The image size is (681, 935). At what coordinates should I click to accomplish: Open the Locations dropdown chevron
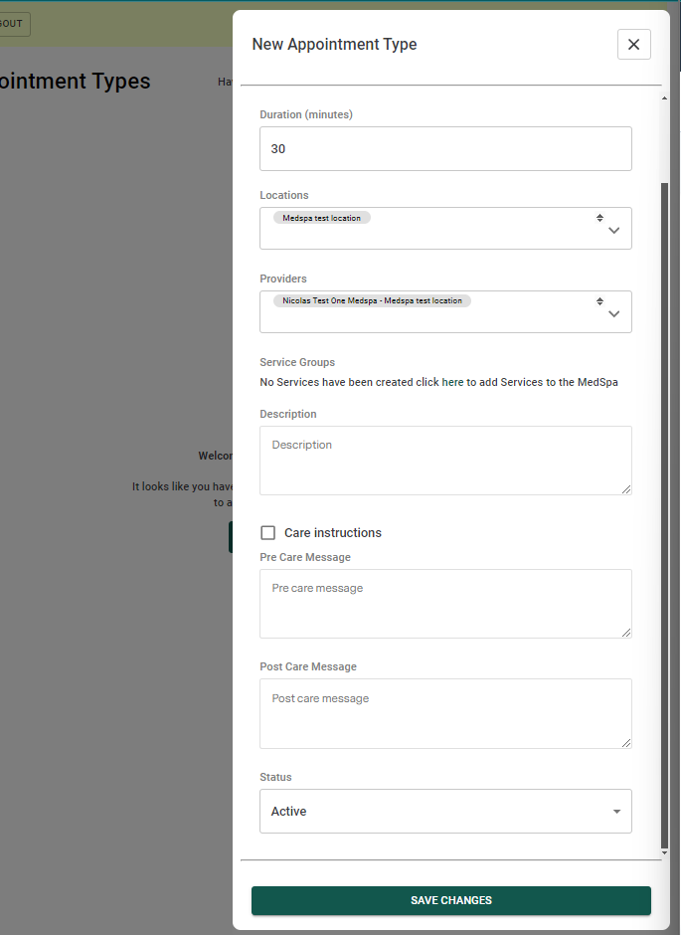613,230
